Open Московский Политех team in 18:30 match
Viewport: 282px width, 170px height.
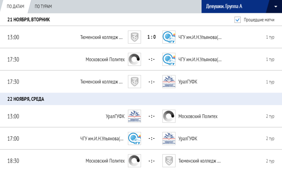pyautogui.click(x=105, y=161)
